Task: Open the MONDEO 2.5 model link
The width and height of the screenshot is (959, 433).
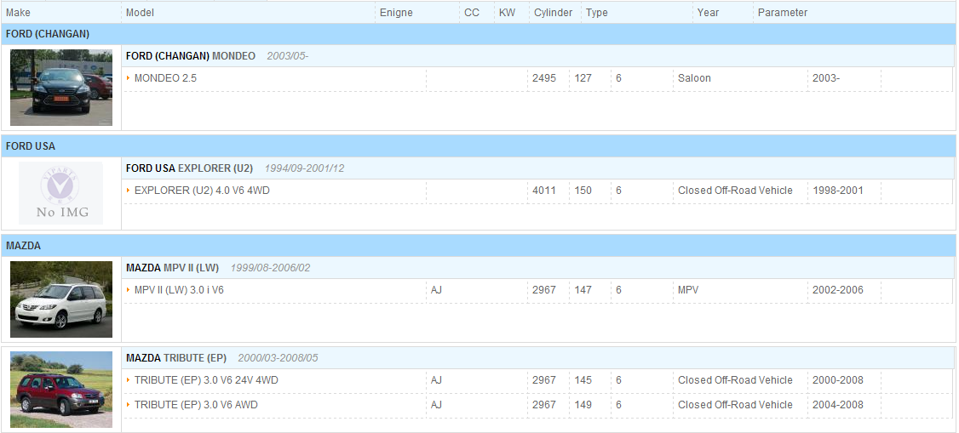Action: coord(165,78)
